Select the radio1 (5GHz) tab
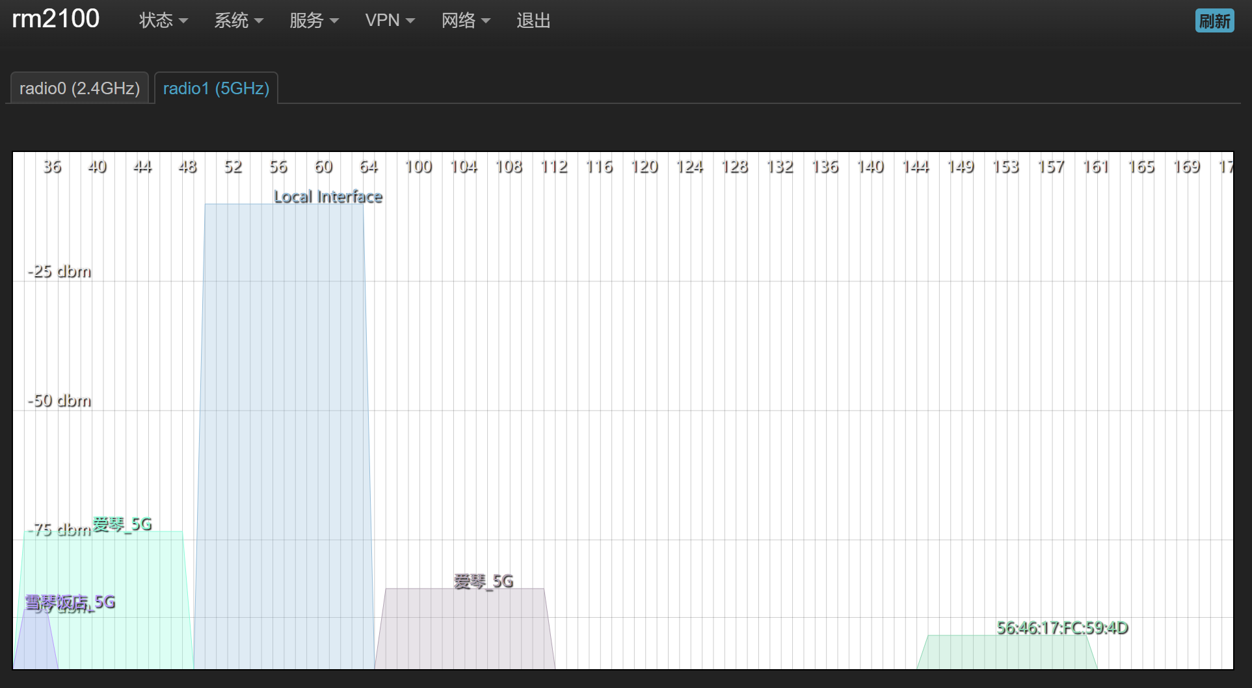The height and width of the screenshot is (688, 1252). point(216,88)
